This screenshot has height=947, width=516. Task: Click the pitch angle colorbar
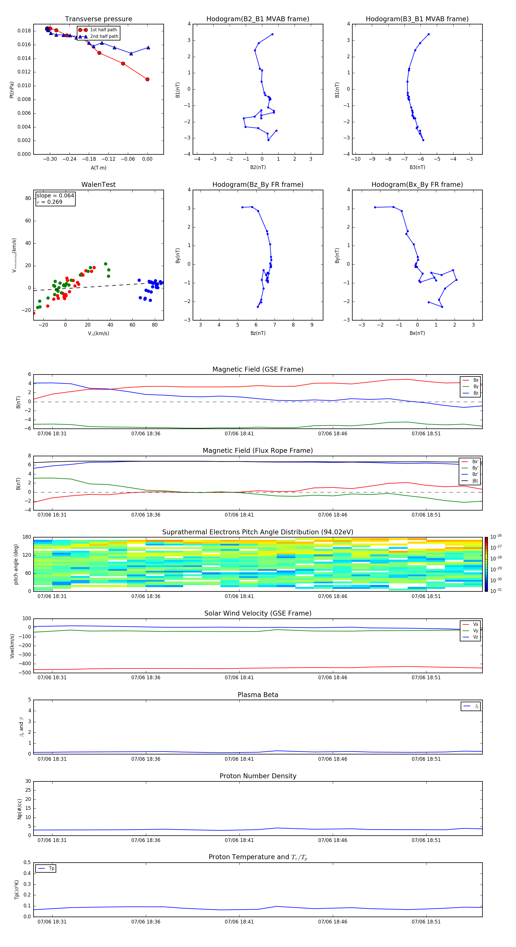pos(486,564)
